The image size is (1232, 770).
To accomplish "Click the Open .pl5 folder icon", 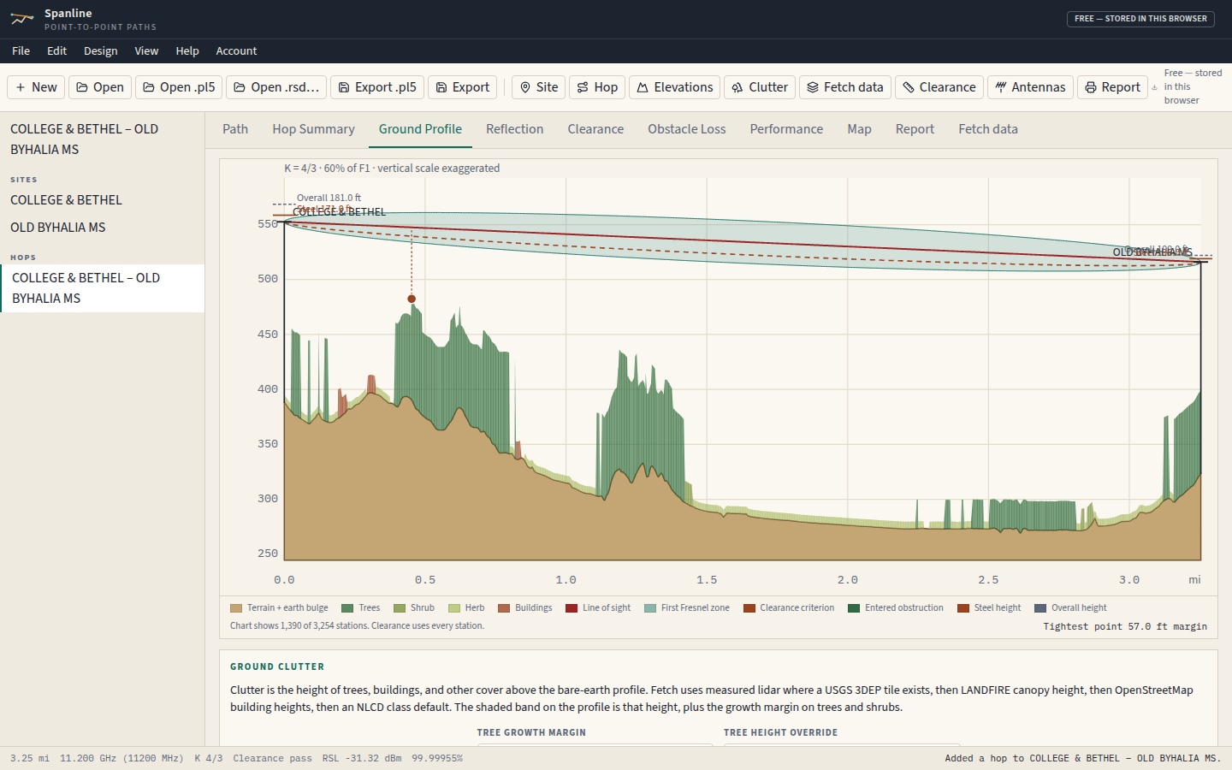I will [149, 87].
